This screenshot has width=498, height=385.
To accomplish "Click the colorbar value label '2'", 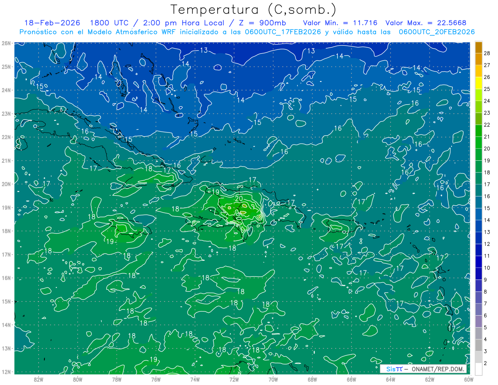I will tap(486, 363).
